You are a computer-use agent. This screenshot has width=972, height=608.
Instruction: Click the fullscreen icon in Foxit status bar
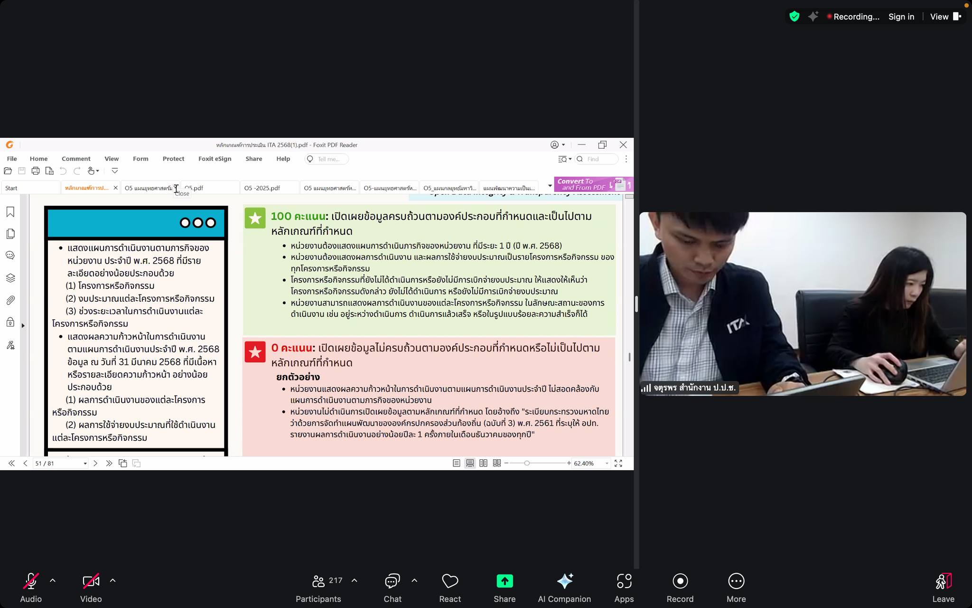(618, 463)
